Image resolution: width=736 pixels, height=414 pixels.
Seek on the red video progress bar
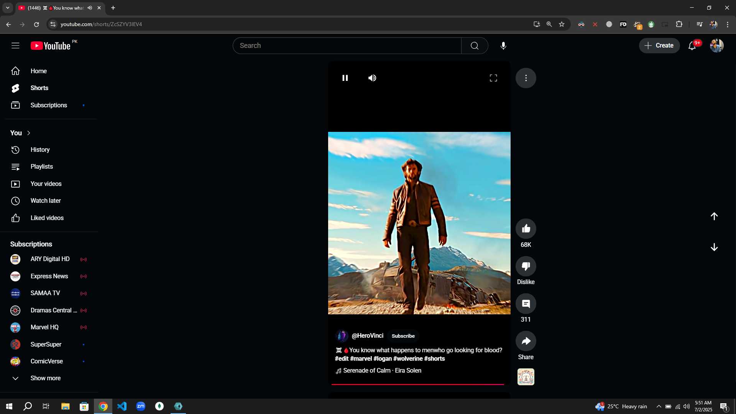418,384
